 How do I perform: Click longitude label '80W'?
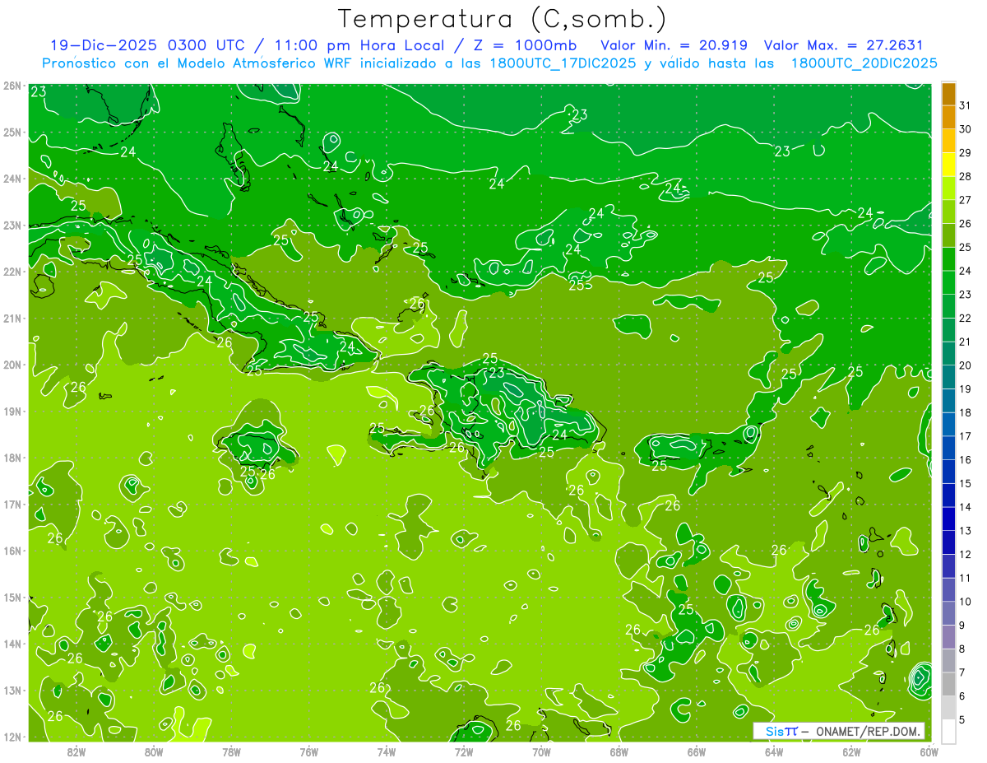(x=154, y=751)
